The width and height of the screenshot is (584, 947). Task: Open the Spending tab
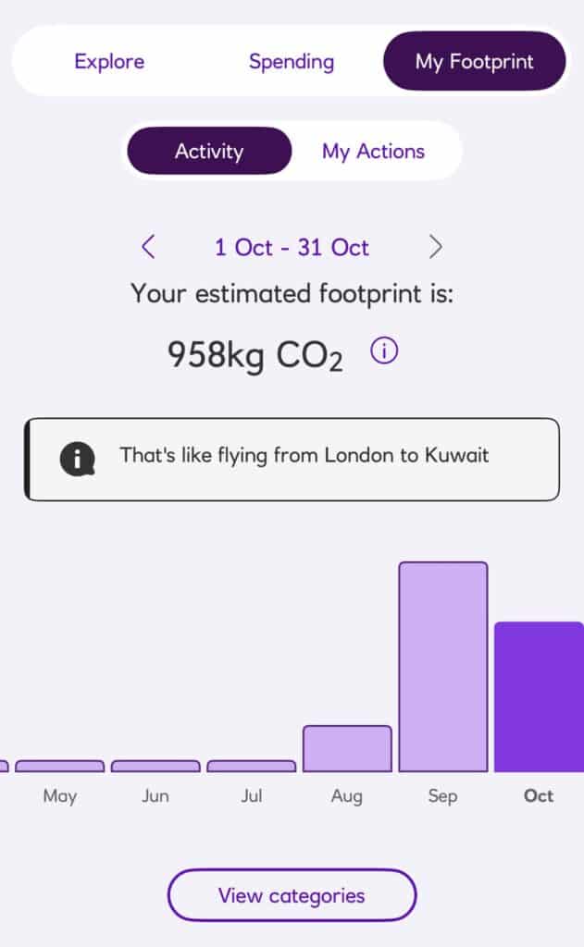(291, 61)
